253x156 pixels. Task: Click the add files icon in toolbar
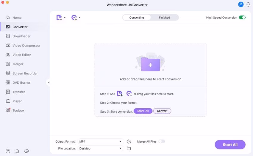click(59, 17)
